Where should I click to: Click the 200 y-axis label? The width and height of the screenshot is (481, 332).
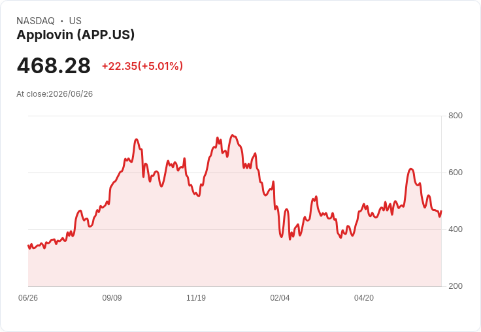456,286
